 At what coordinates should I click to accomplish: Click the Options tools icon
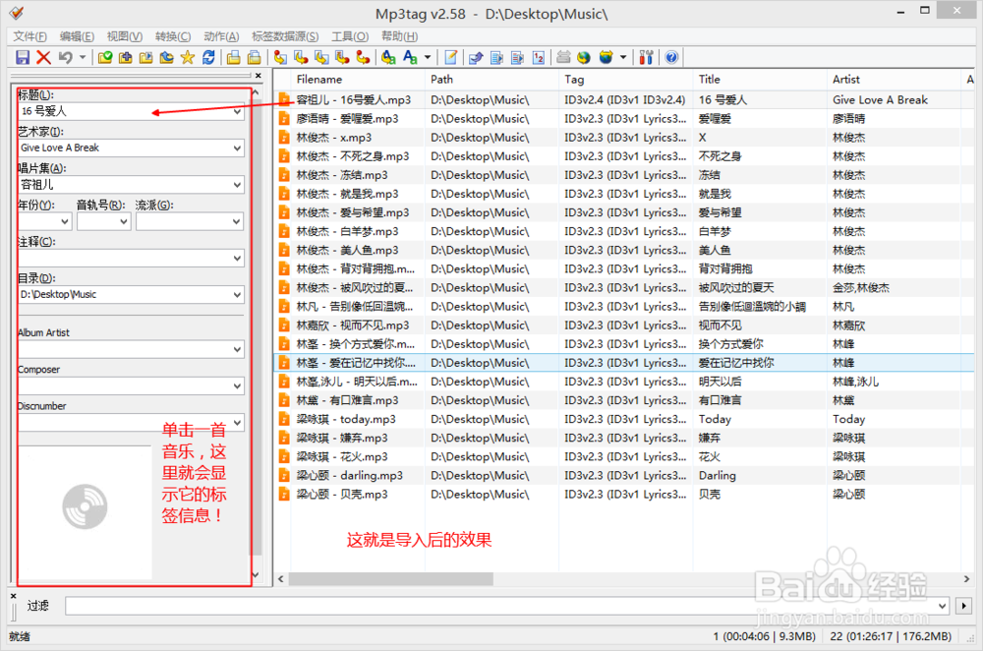(647, 58)
